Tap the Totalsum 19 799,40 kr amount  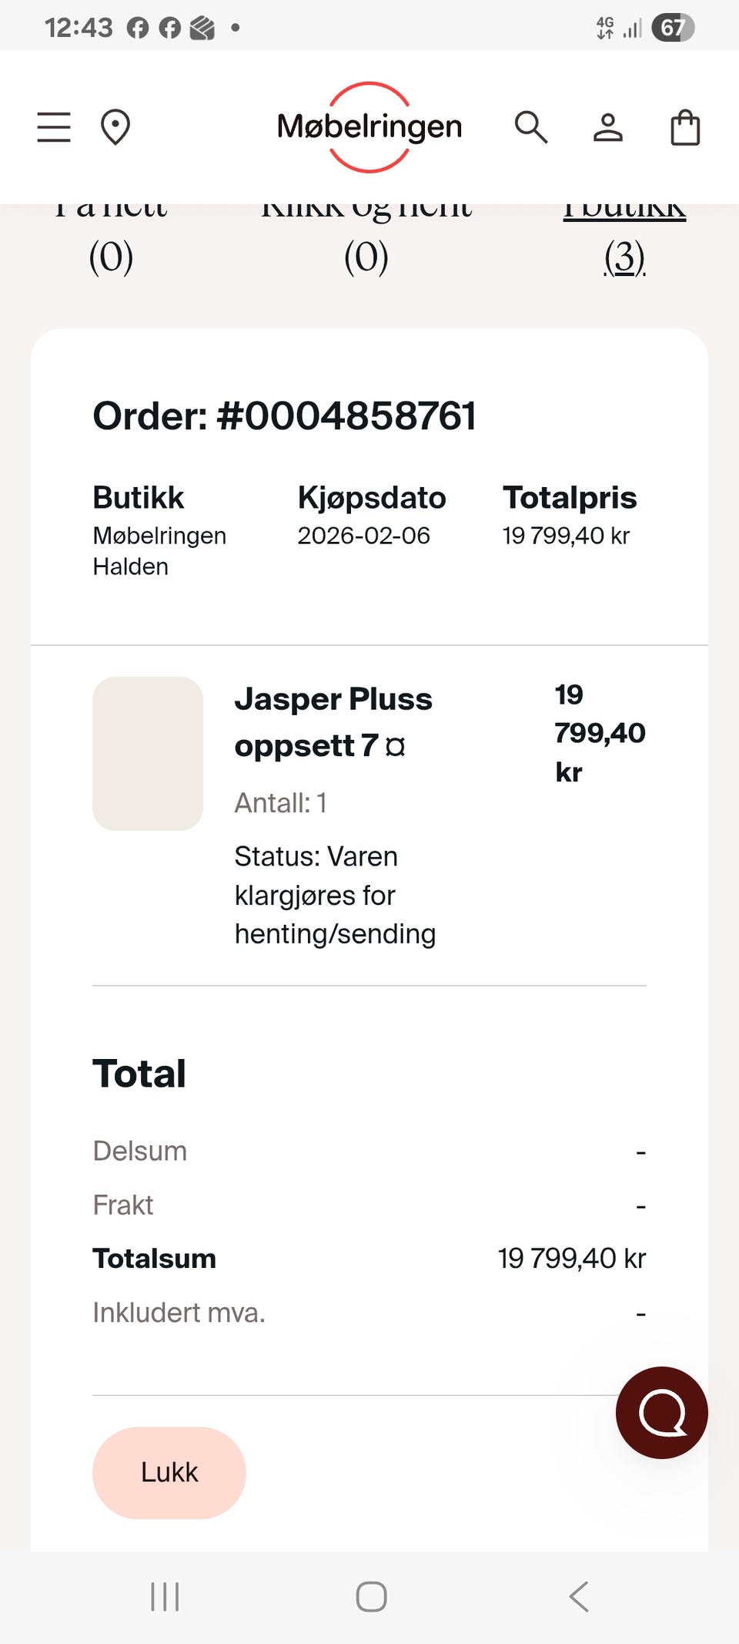click(571, 1259)
